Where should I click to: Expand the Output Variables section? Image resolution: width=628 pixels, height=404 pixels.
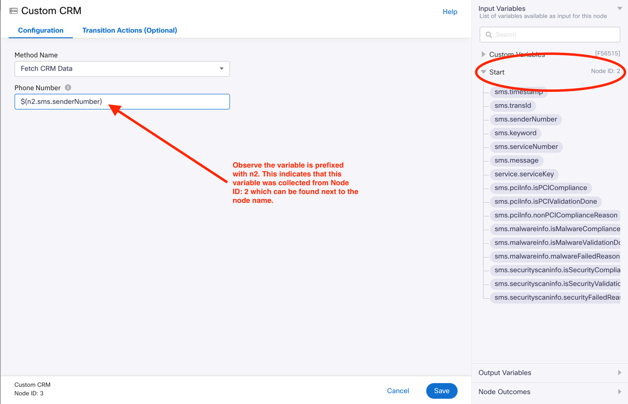point(550,373)
